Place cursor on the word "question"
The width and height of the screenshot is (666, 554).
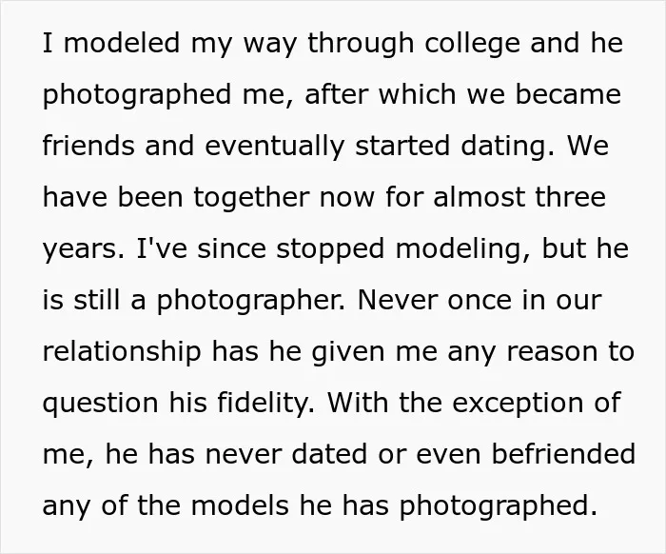click(x=100, y=404)
